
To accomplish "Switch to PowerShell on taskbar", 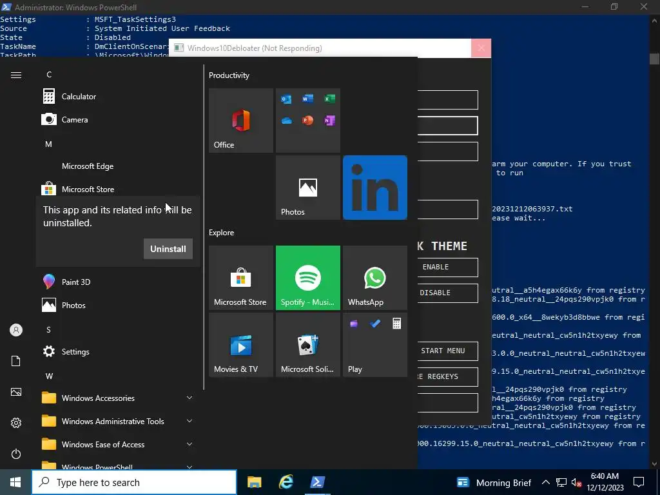I will tap(318, 482).
